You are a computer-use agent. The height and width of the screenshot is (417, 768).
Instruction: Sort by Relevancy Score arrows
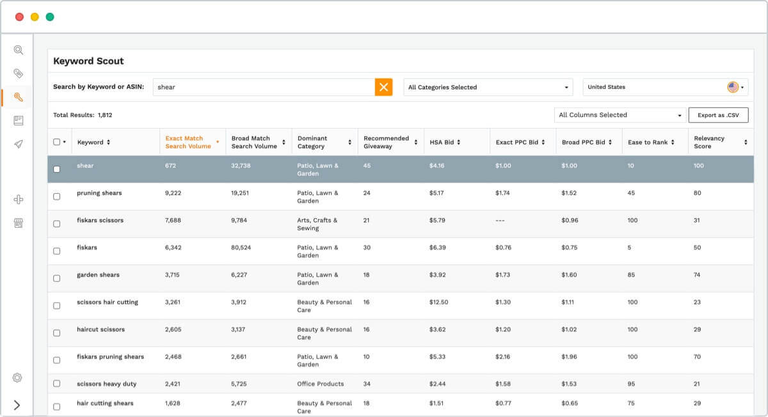tap(746, 142)
